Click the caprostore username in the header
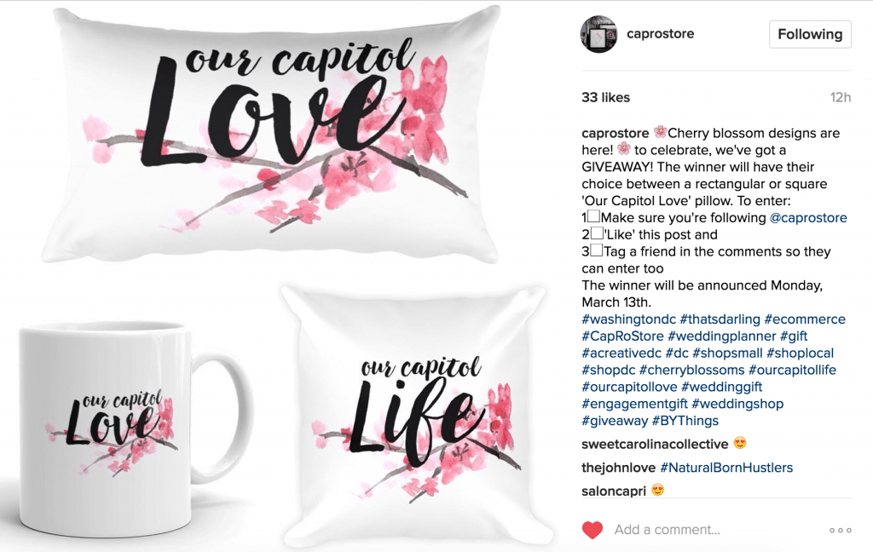Viewport: 873px width, 552px height. (661, 33)
